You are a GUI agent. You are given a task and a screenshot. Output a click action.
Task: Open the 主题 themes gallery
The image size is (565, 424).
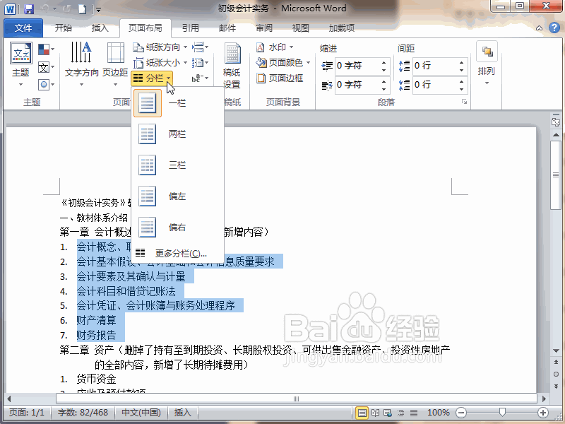[21, 65]
